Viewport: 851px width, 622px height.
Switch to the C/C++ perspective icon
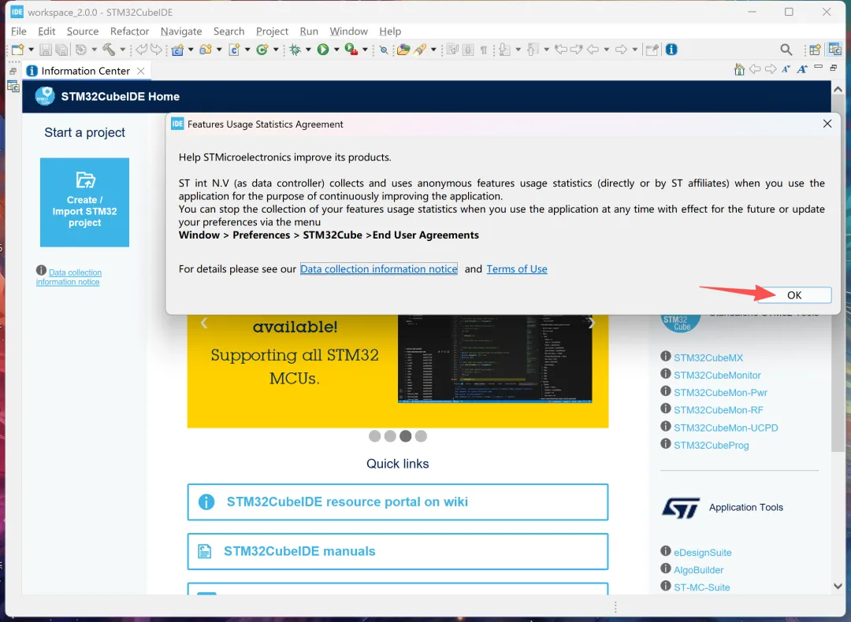pos(834,50)
